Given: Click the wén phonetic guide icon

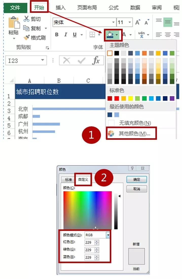Looking at the screenshot, I should [x=141, y=35].
